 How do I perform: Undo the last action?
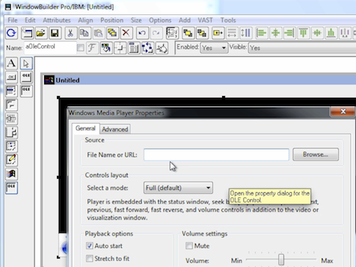(142, 33)
